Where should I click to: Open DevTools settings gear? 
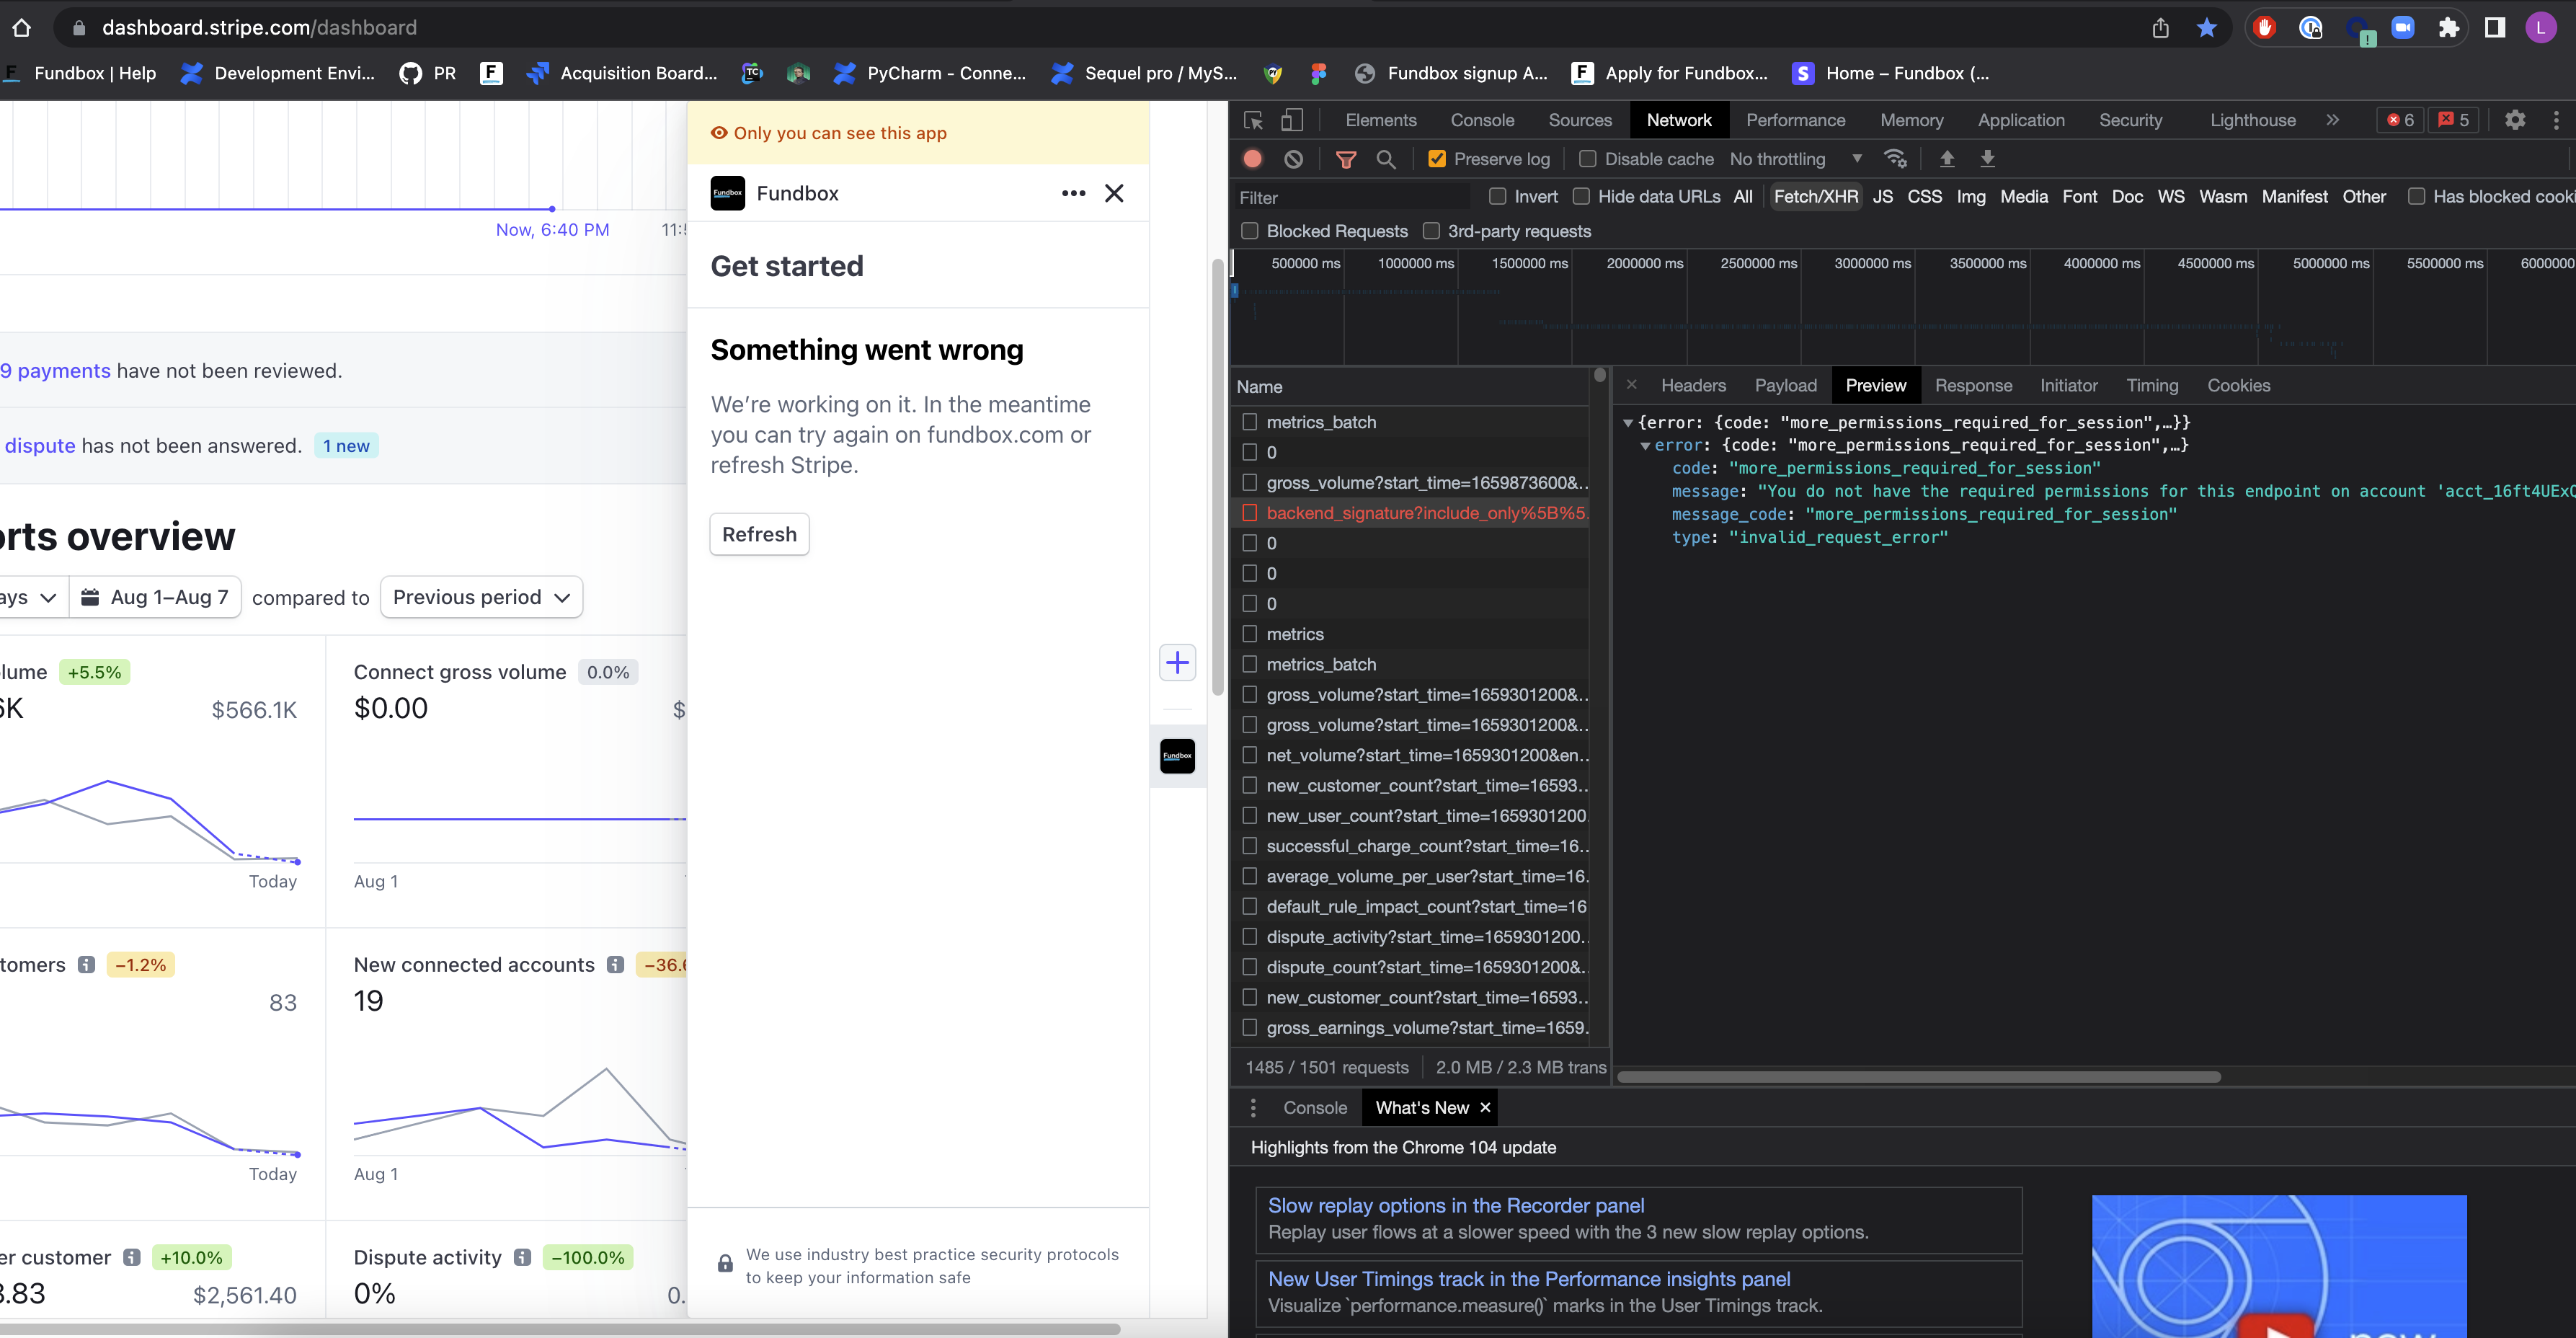click(2516, 120)
